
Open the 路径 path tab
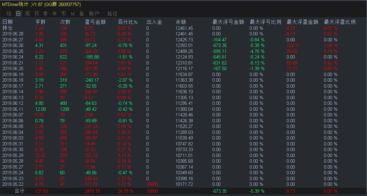pos(112,14)
